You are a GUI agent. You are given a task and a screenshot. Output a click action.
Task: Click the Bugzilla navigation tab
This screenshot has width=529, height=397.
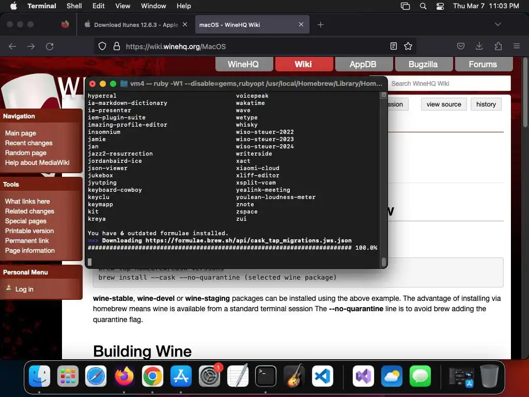click(x=424, y=64)
